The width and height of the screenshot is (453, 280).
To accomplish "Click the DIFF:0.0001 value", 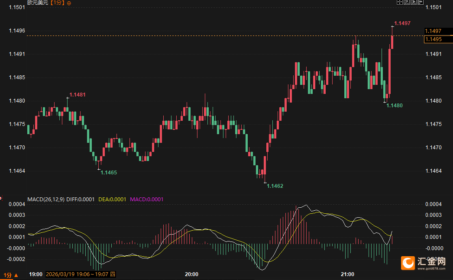I will 80,199.
